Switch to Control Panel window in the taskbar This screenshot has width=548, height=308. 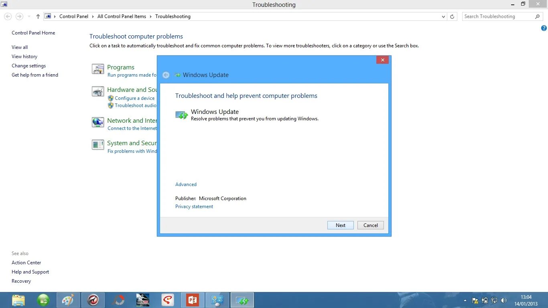(217, 300)
